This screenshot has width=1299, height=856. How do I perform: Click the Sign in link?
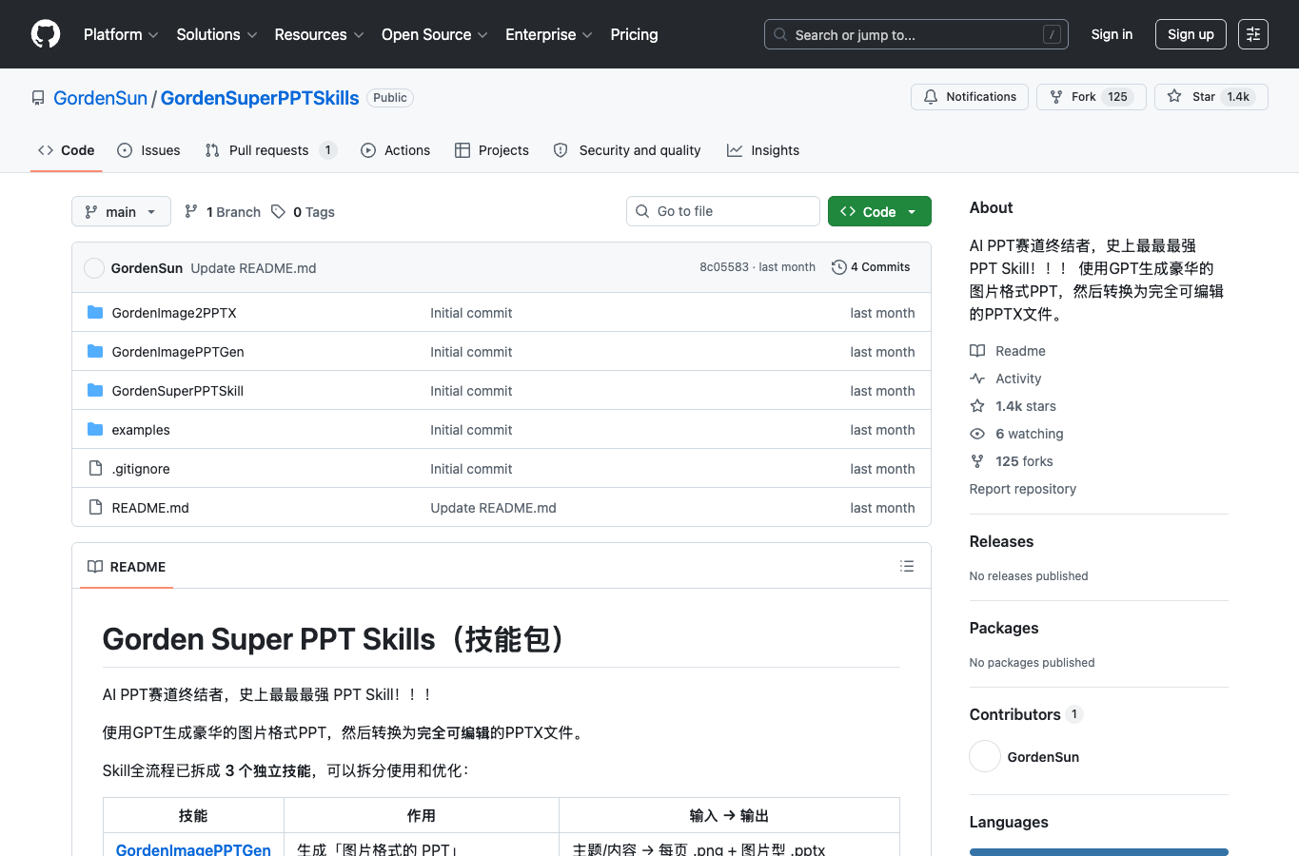(1112, 34)
